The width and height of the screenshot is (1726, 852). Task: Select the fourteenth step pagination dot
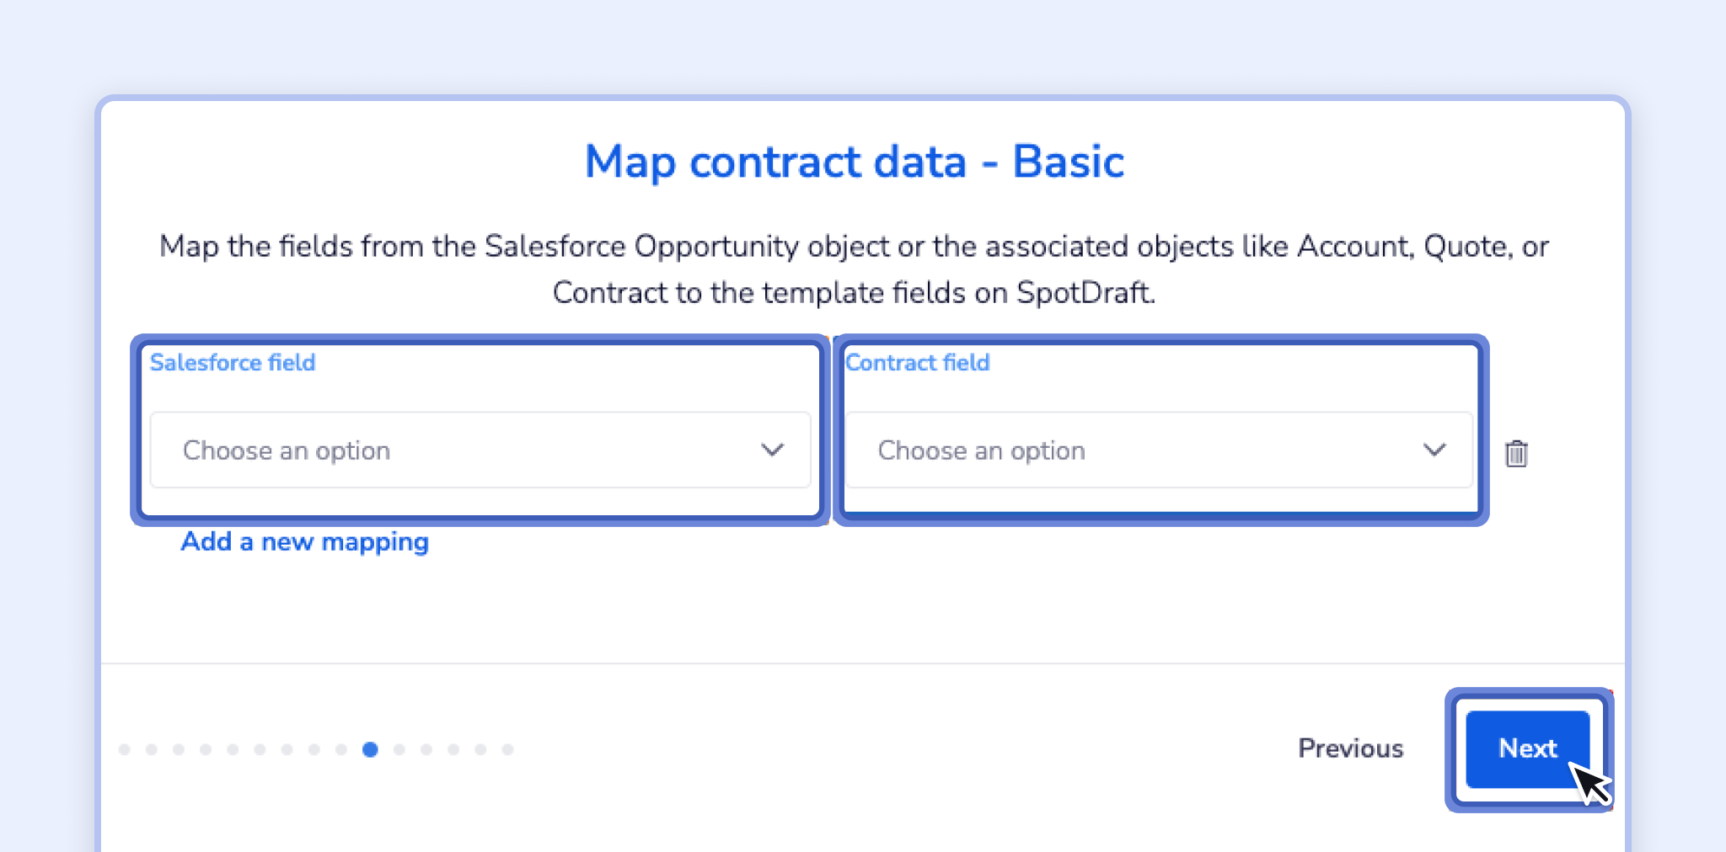(480, 749)
